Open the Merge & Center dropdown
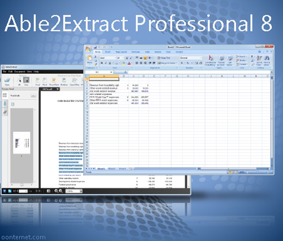This screenshot has width=283, height=241. [x=177, y=63]
